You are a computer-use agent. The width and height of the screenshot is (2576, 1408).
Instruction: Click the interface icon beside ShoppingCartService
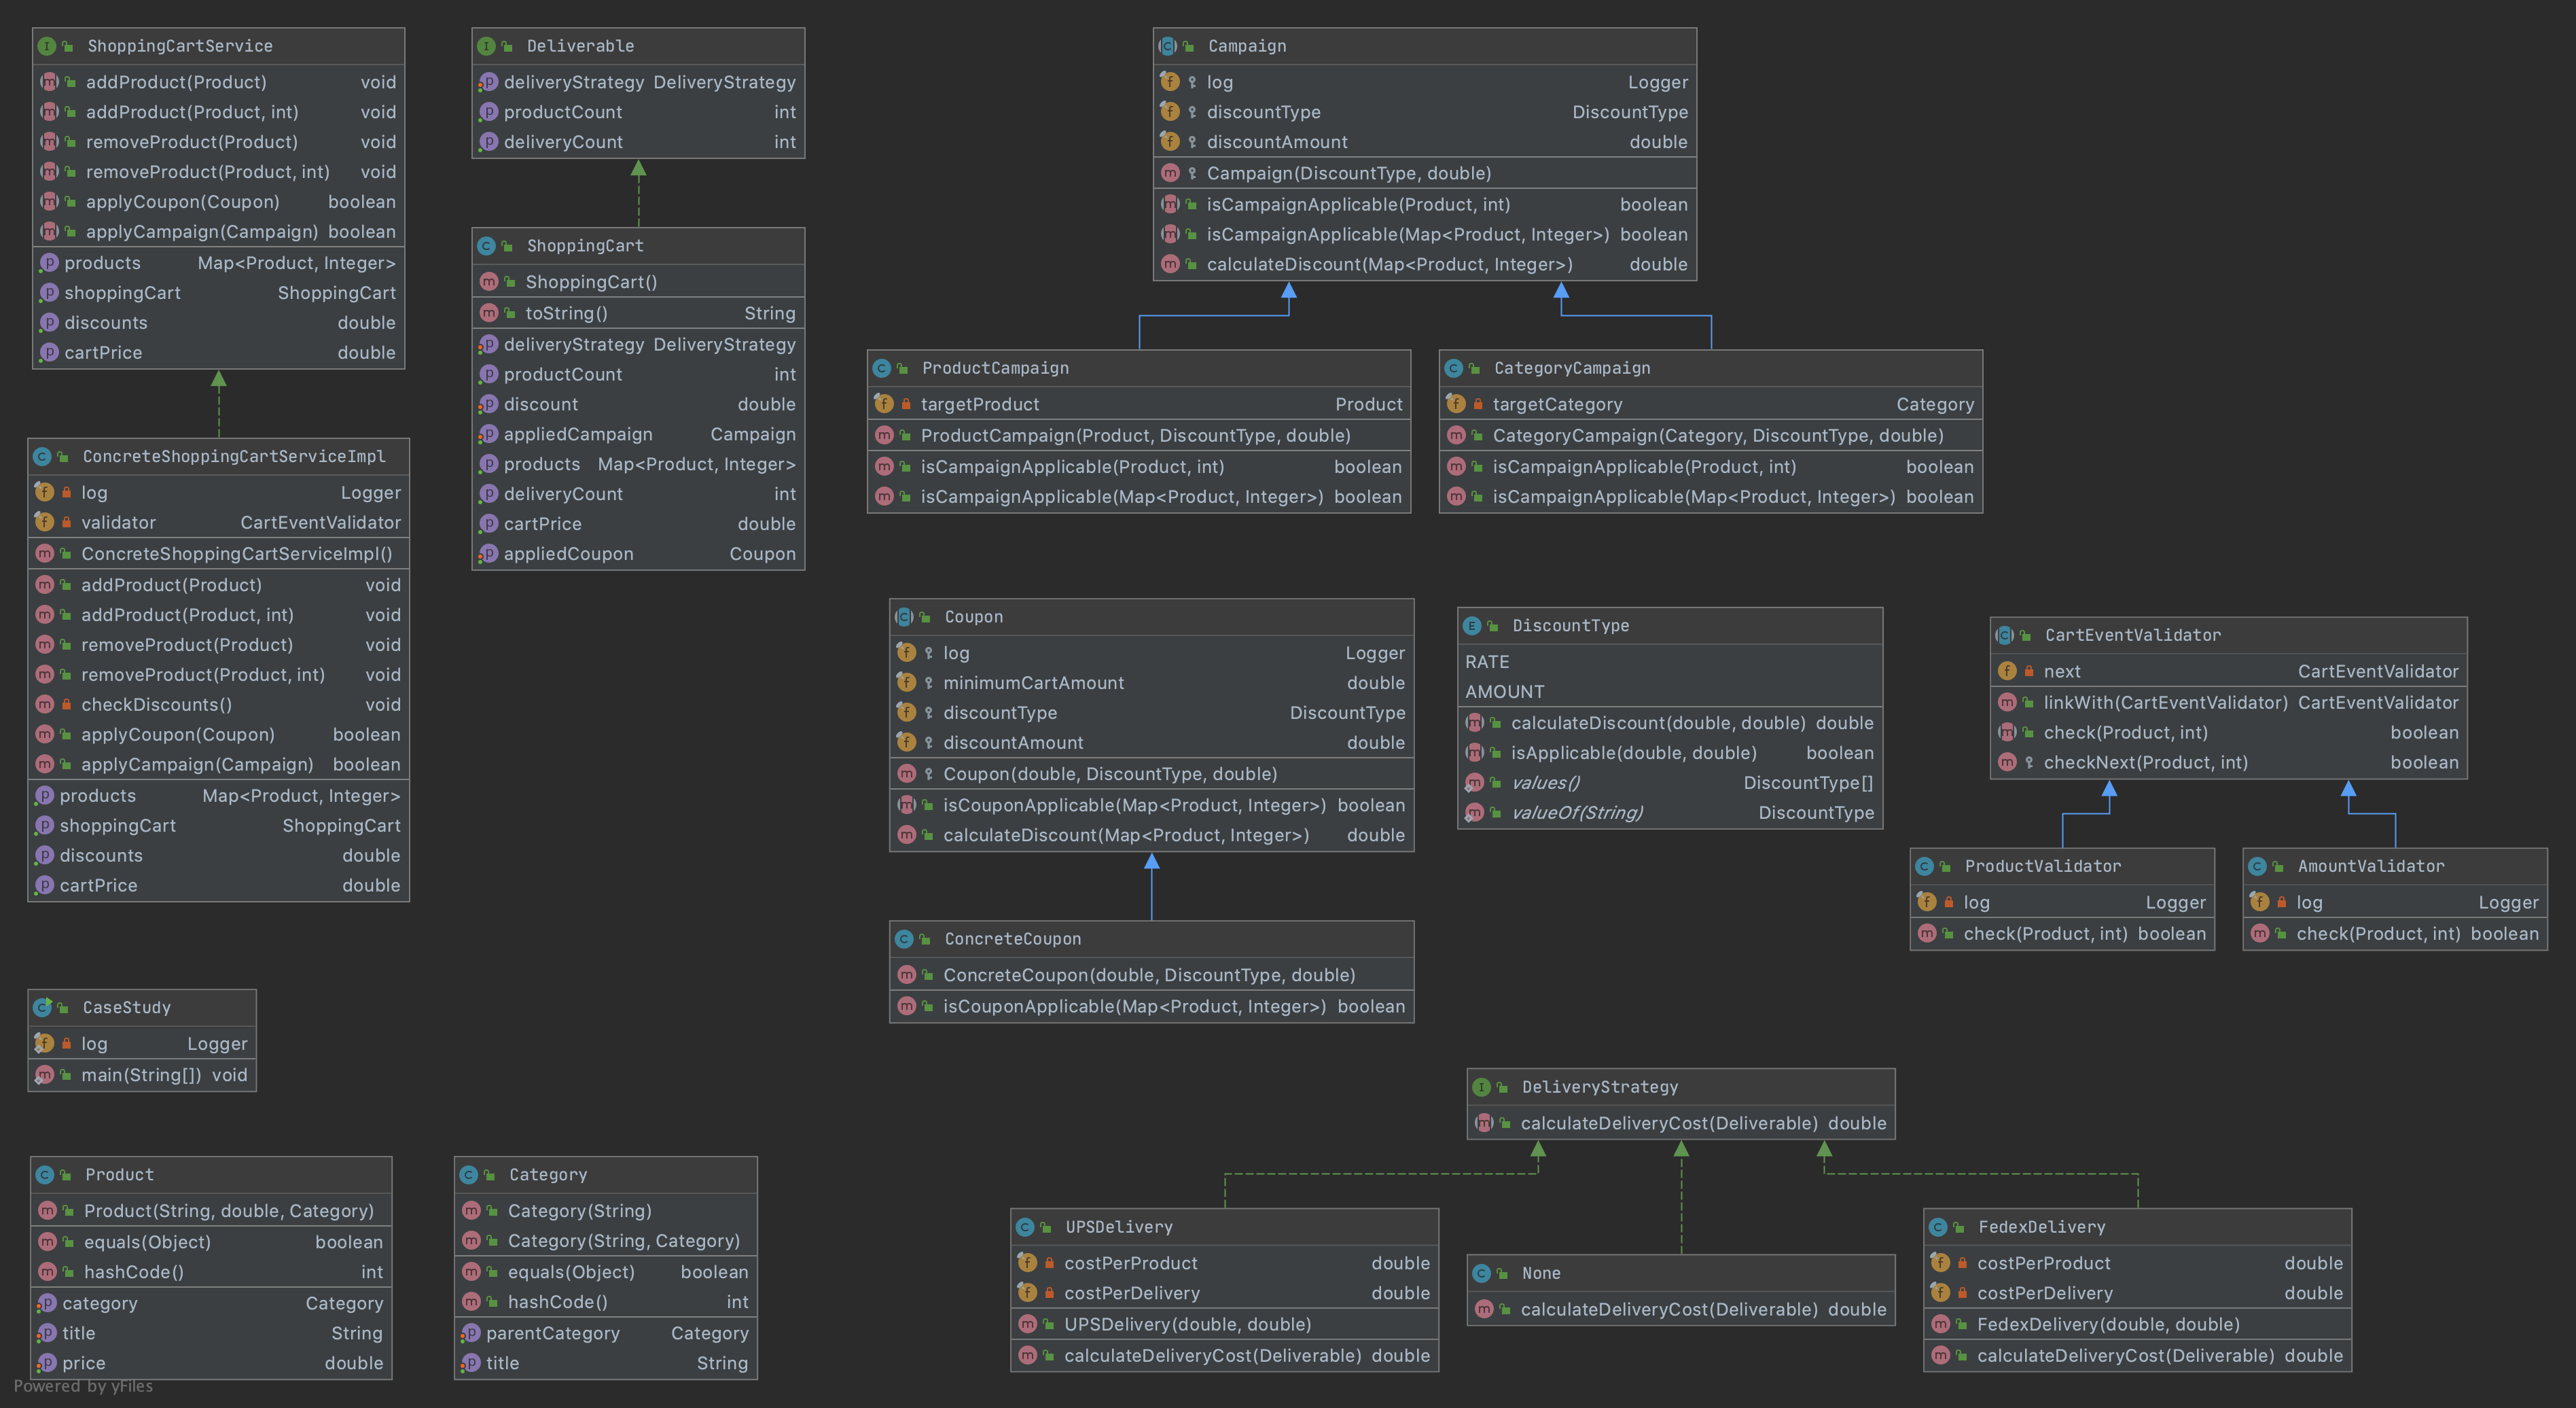coord(46,46)
